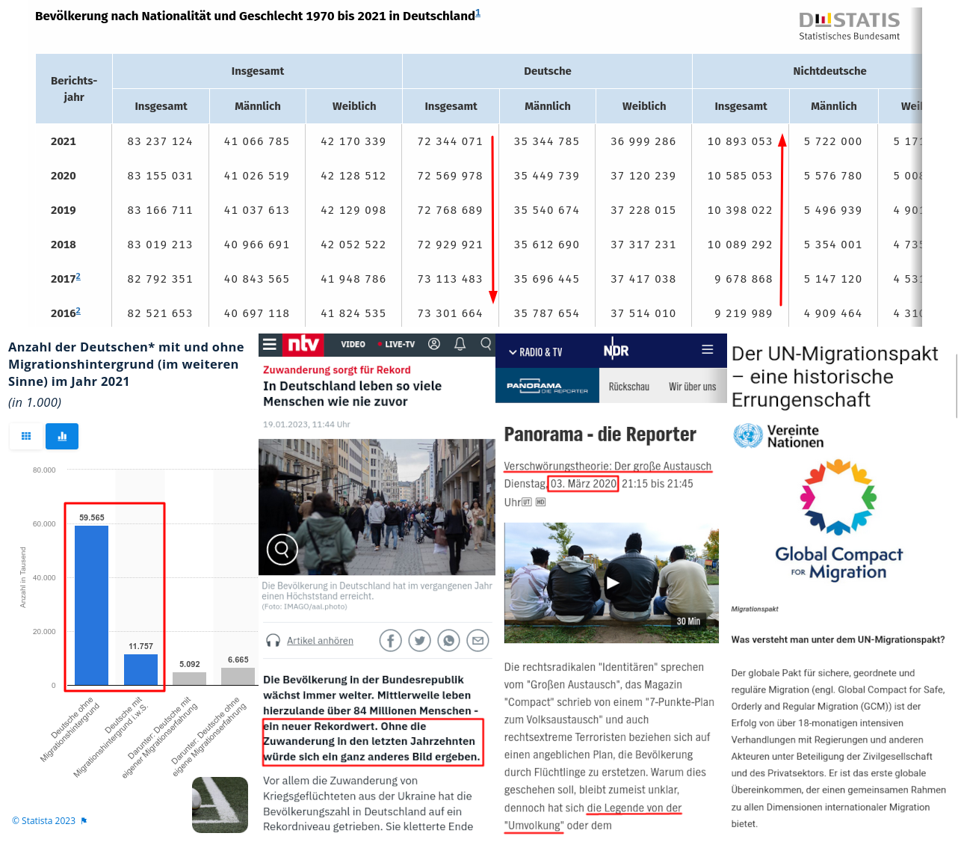Switch Statista view to bar chart
The width and height of the screenshot is (958, 845).
tap(62, 436)
